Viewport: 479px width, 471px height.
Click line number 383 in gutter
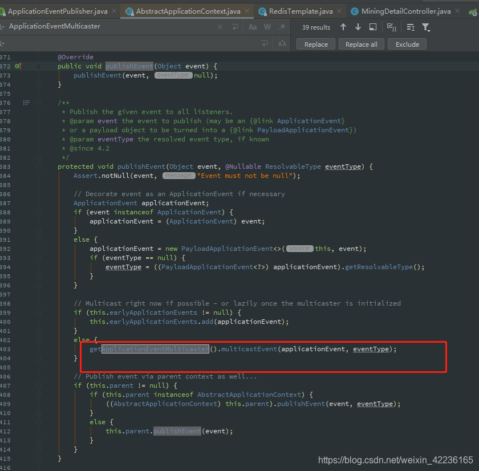point(5,167)
